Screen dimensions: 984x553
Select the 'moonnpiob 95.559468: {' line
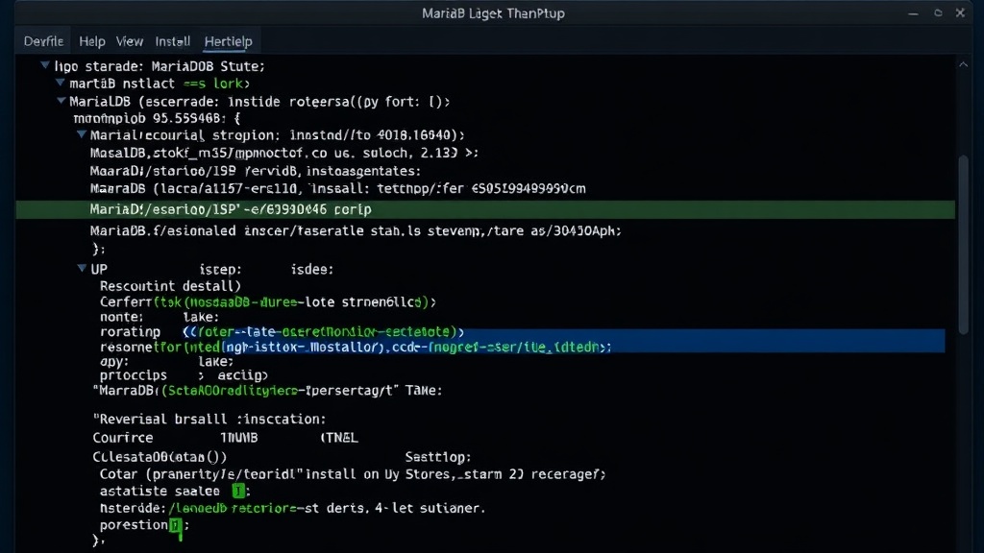157,118
